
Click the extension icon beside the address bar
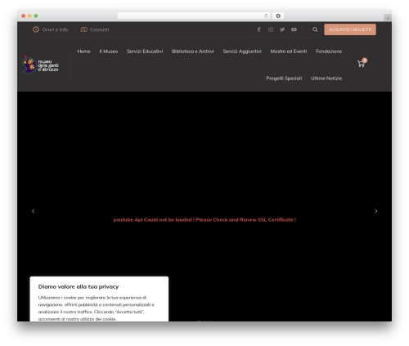point(278,16)
